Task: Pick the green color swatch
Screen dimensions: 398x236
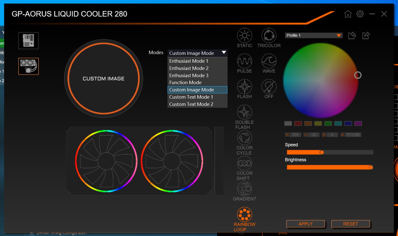Action: click(328, 123)
